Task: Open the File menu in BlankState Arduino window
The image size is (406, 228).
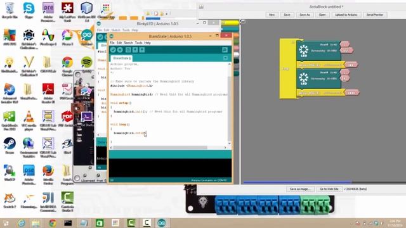Action: [x=112, y=42]
